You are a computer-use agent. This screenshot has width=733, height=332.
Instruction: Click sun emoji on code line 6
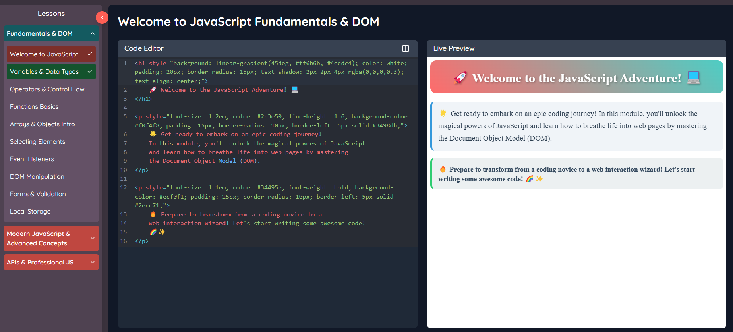(x=153, y=134)
